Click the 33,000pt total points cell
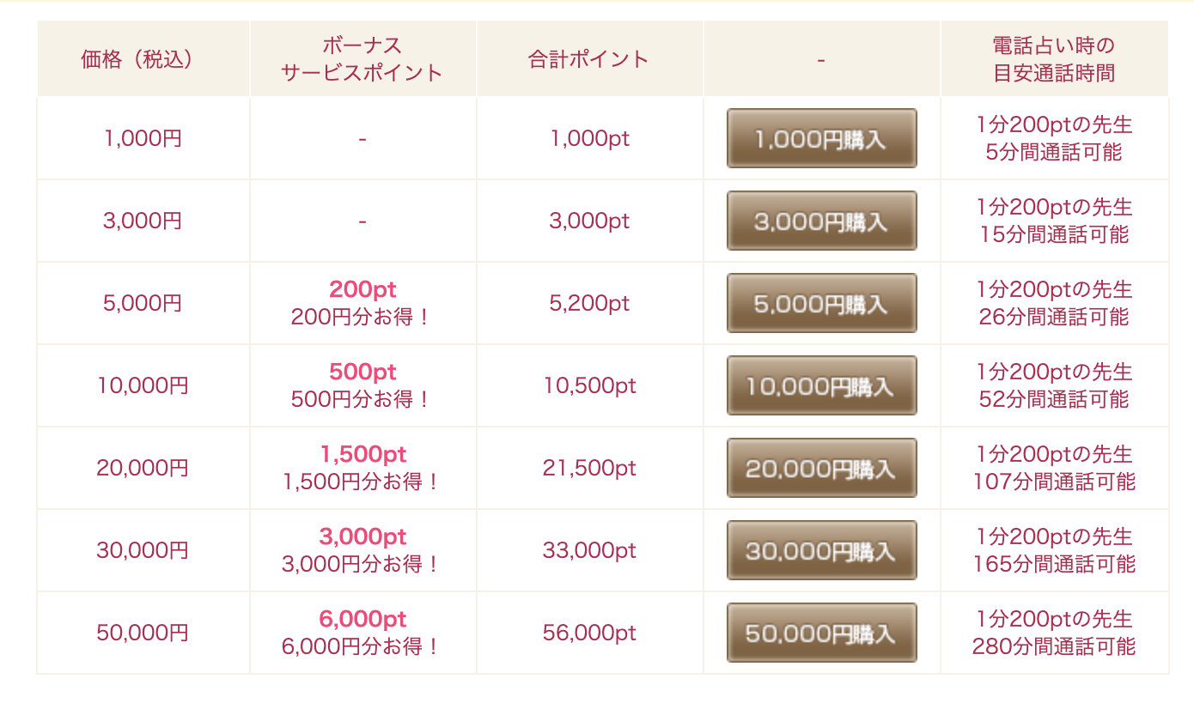 pyautogui.click(x=589, y=550)
